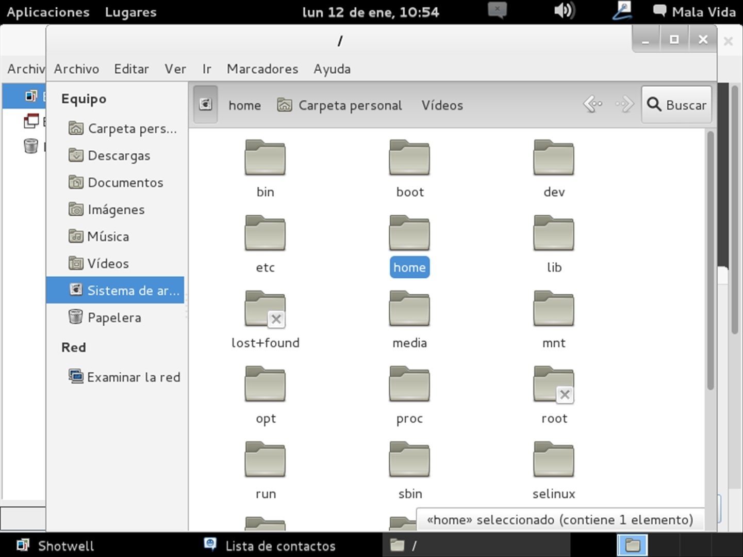Viewport: 743px width, 557px height.
Task: Switch to Lista de contactos in taskbar
Action: (x=270, y=545)
